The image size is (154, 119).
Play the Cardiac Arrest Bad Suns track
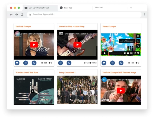33,91
